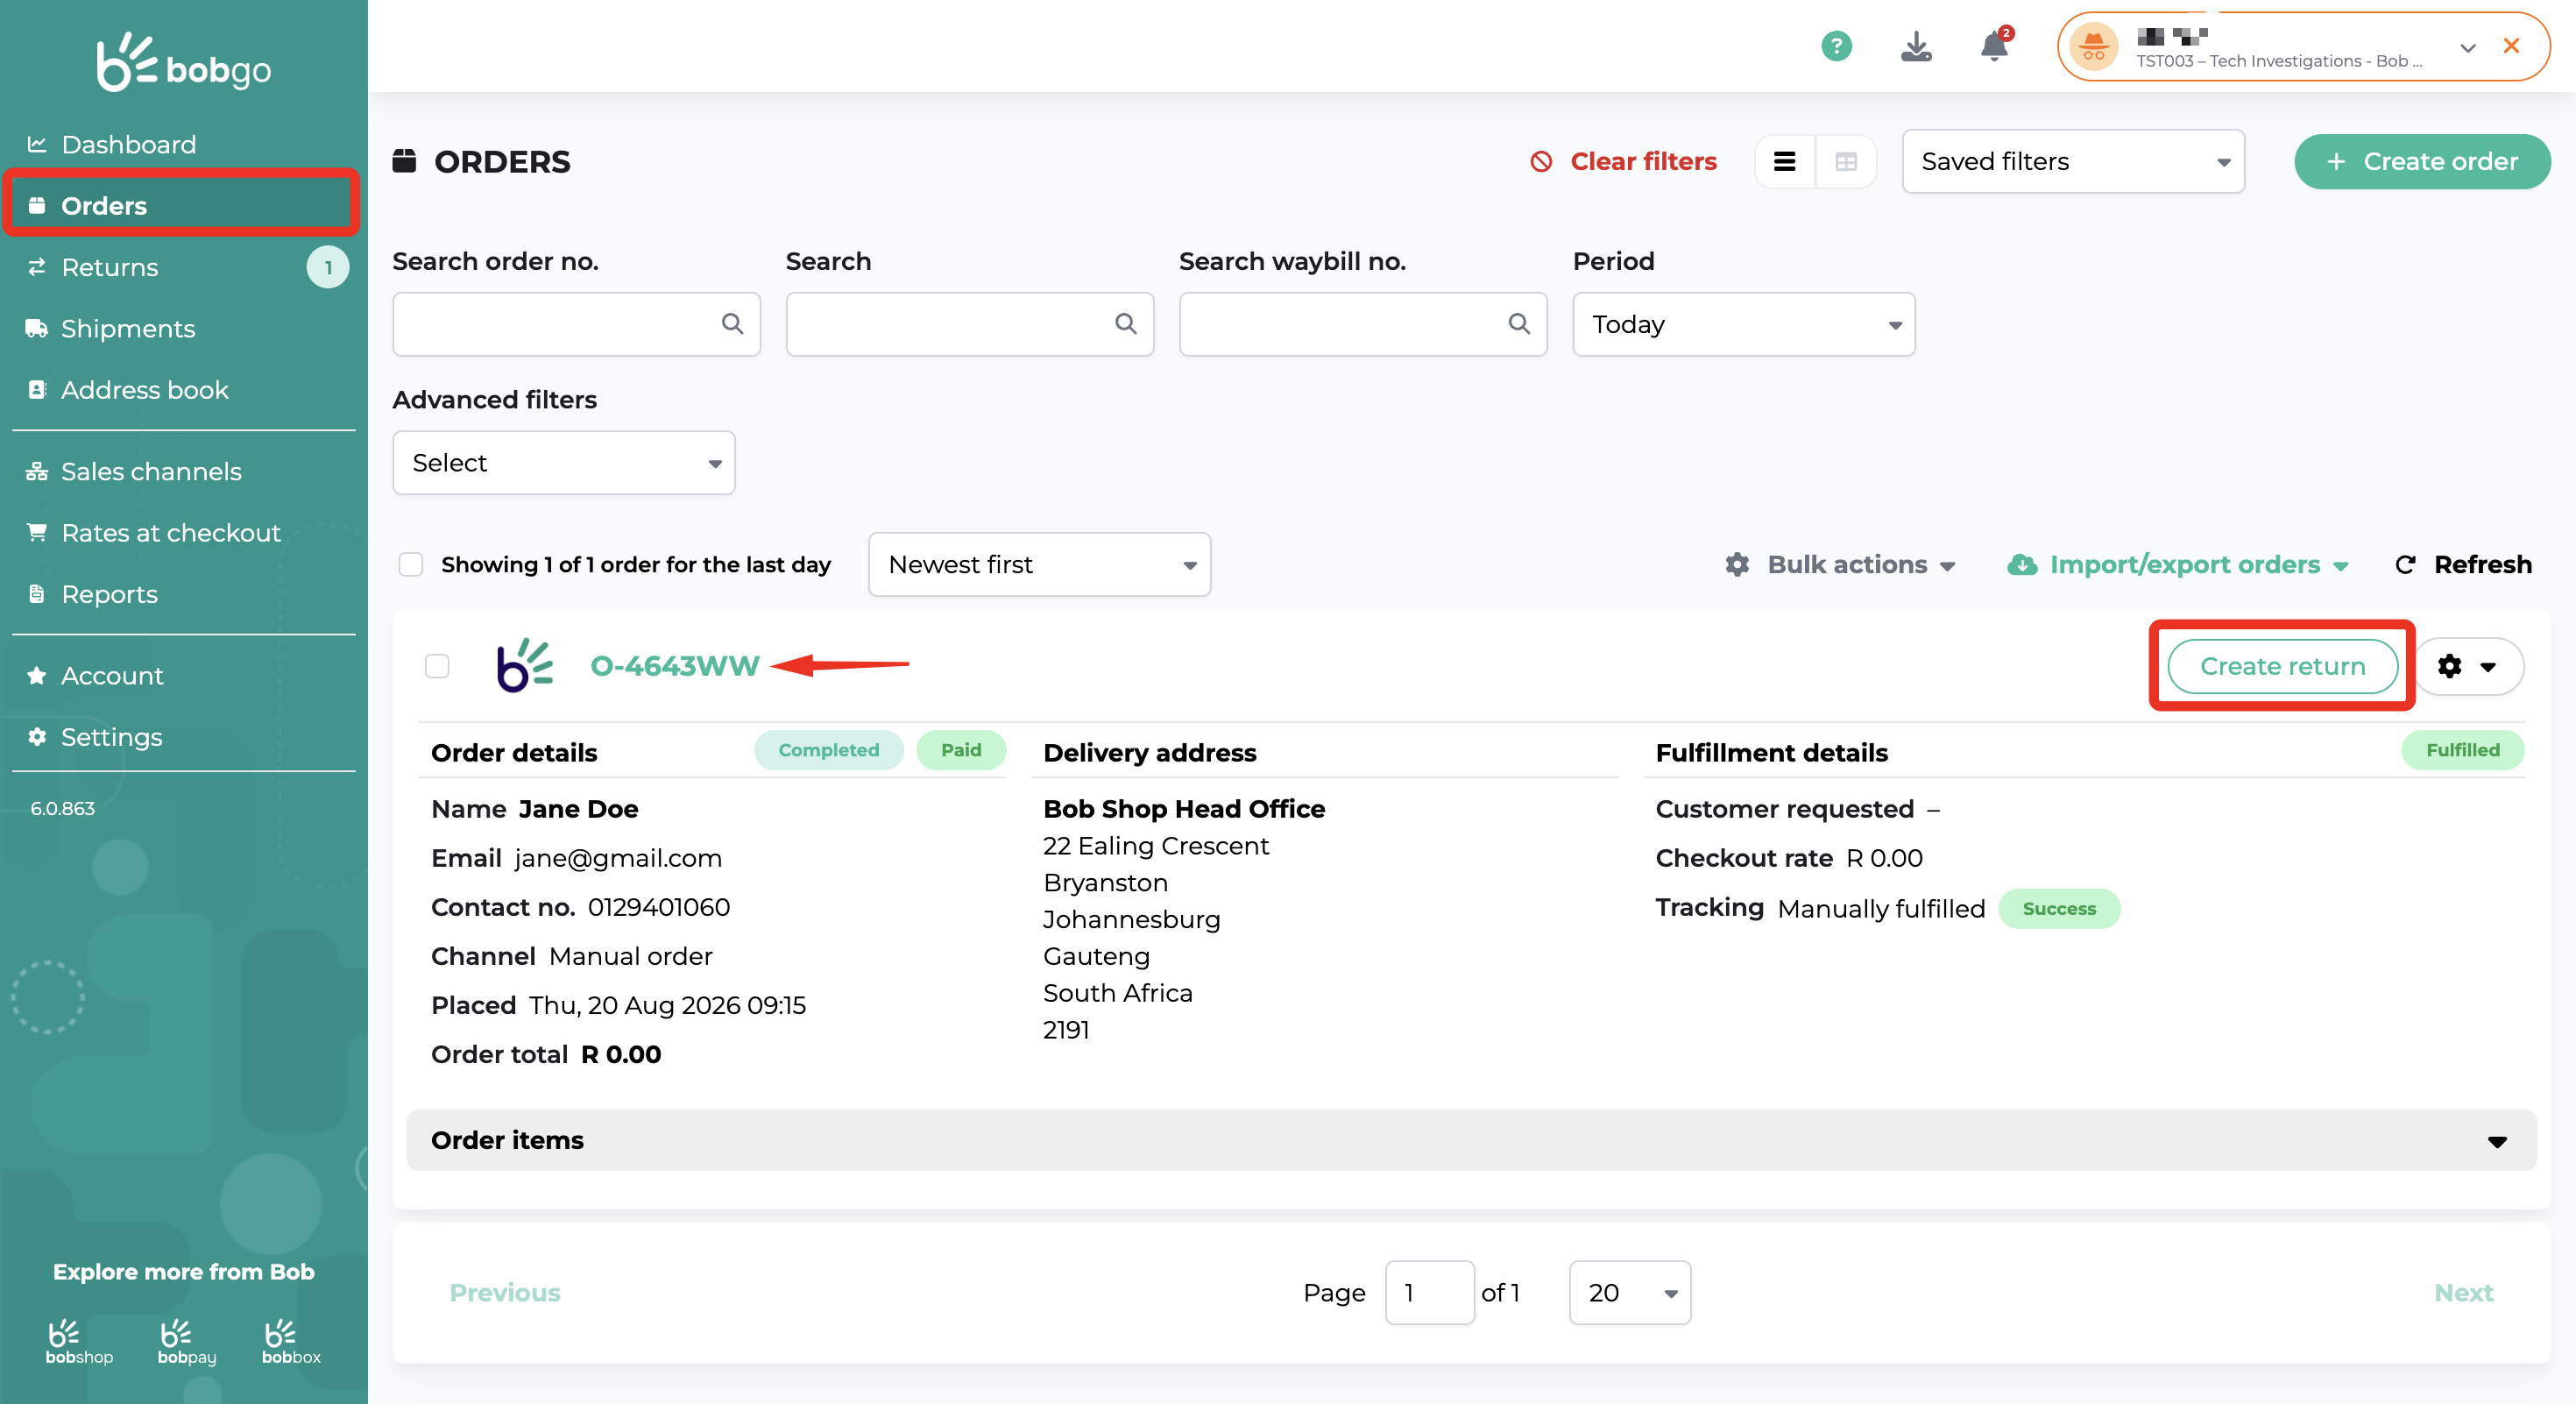Viewport: 2576px width, 1404px height.
Task: Click the Create order button
Action: coord(2422,161)
